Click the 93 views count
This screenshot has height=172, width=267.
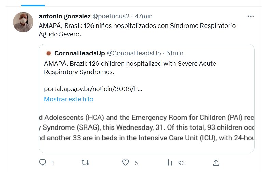click(x=181, y=163)
